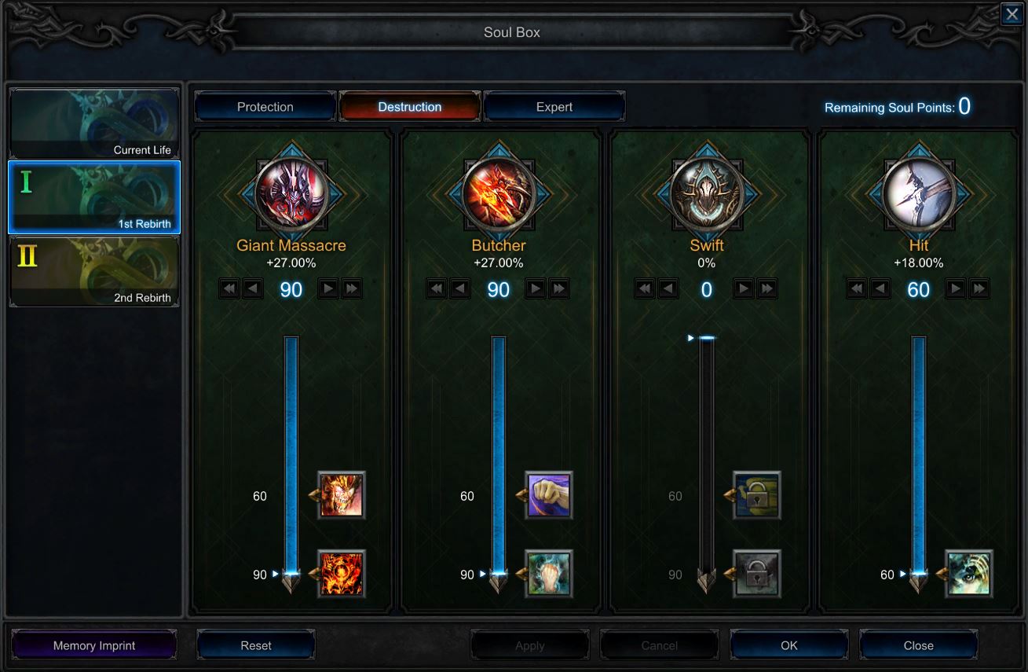Viewport: 1028px width, 672px height.
Task: Switch to the Protection tab
Action: pyautogui.click(x=265, y=107)
